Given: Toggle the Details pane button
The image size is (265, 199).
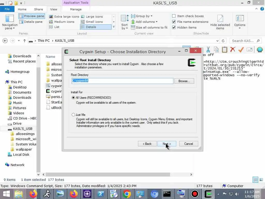Looking at the screenshot, I should click(31, 22).
